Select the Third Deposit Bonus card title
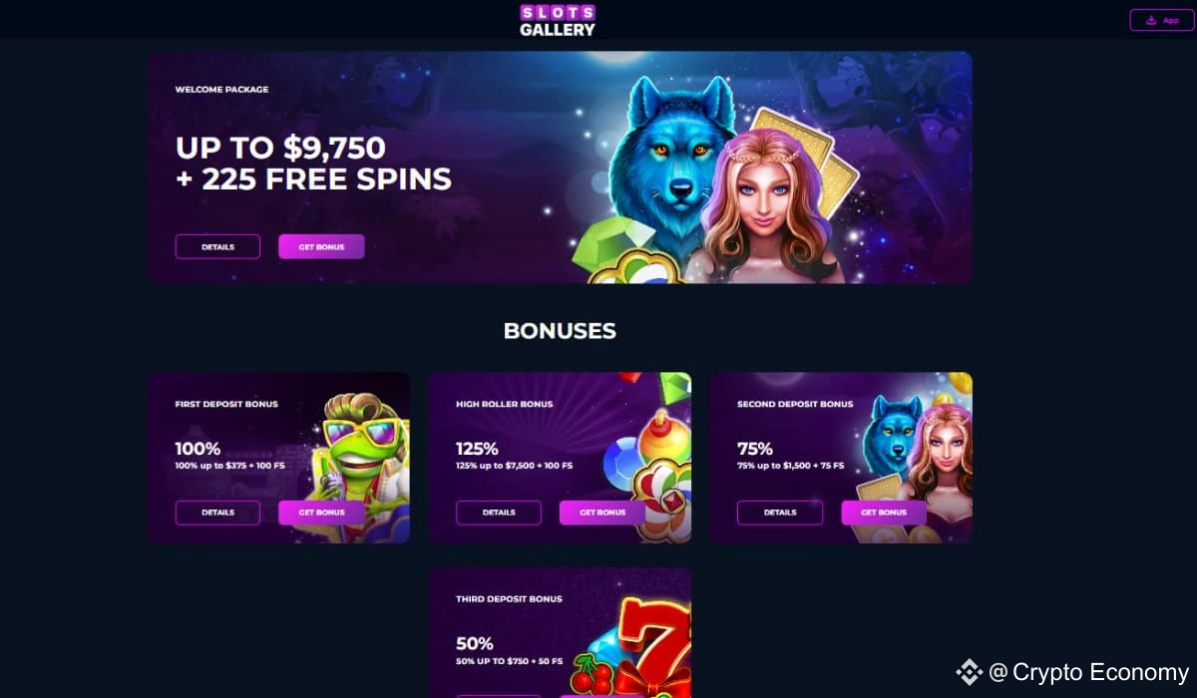Screen dimensions: 1197x698 tap(509, 599)
